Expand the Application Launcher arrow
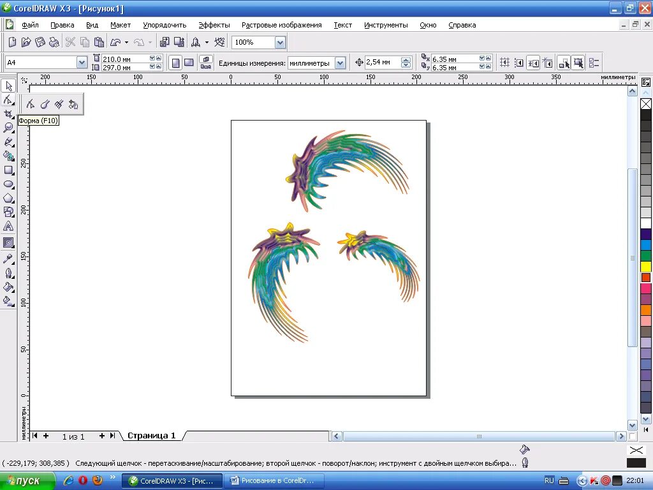Viewport: 653px width, 490px height. [207, 42]
